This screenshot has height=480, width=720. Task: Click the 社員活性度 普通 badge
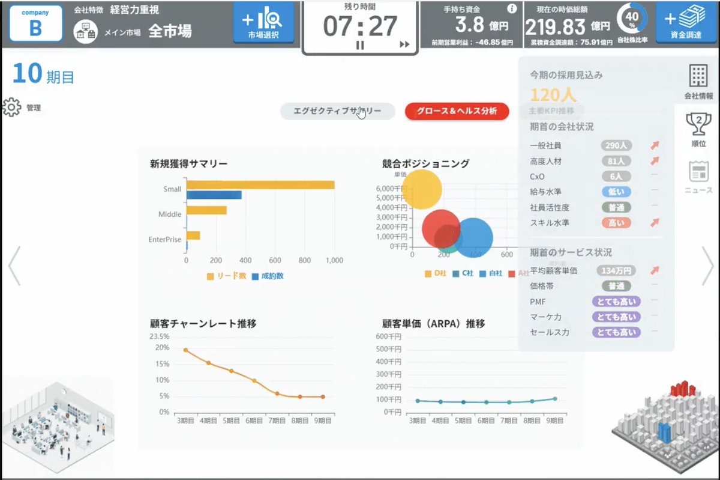pyautogui.click(x=615, y=207)
